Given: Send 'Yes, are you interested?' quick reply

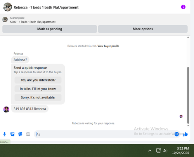Looking at the screenshot, I should (x=38, y=80).
